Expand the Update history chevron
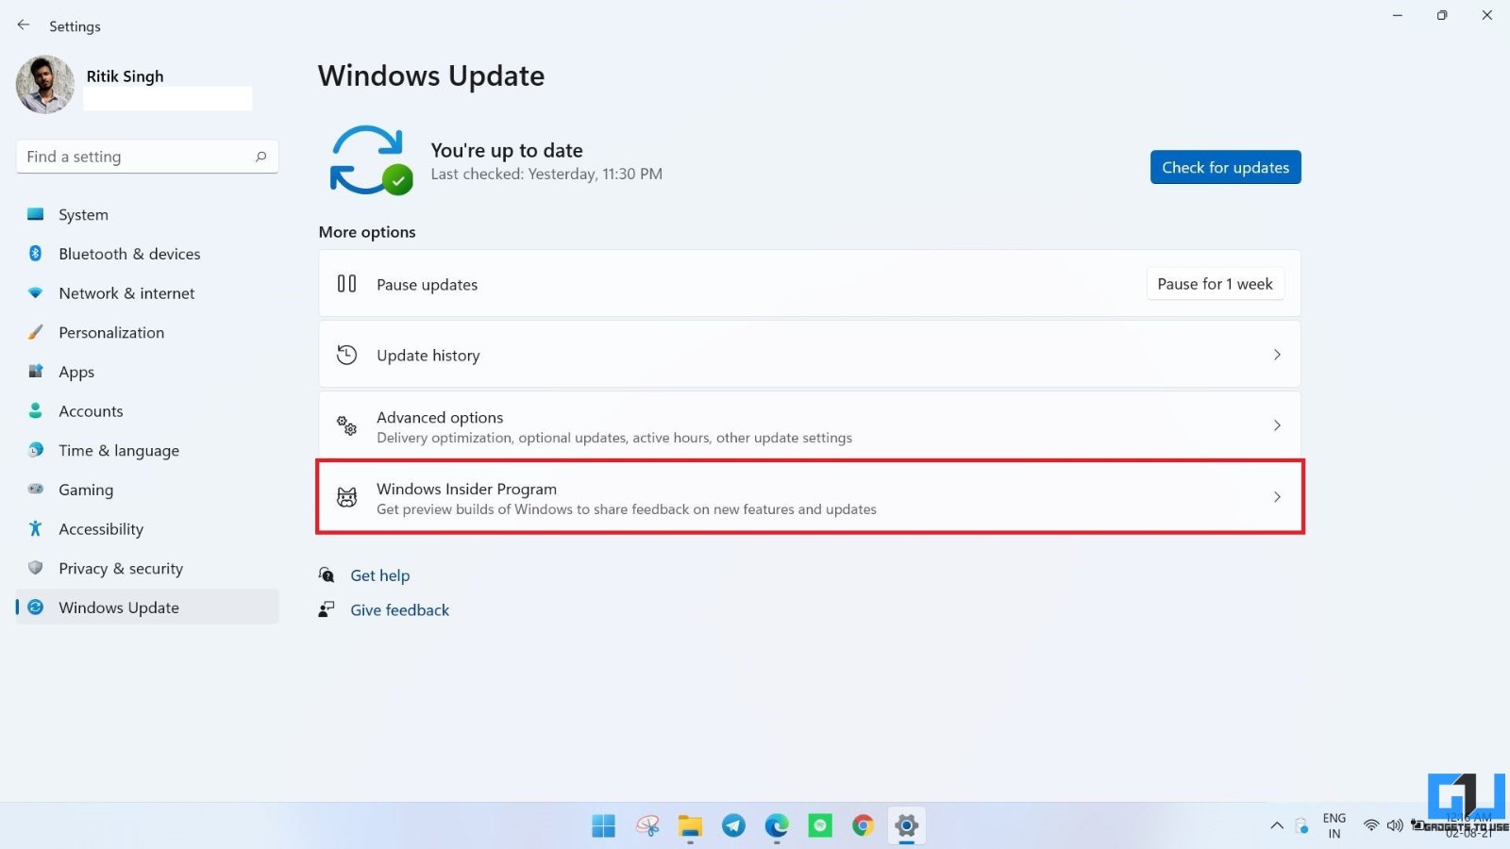1510x849 pixels. click(x=1277, y=355)
